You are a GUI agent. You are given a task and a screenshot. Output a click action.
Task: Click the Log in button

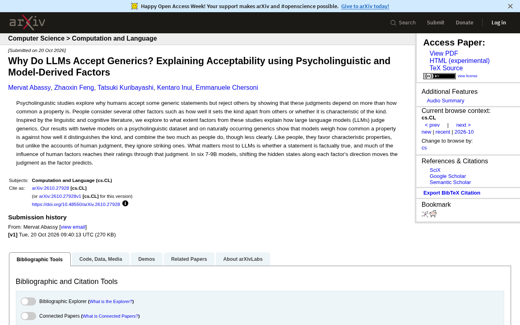click(x=498, y=23)
